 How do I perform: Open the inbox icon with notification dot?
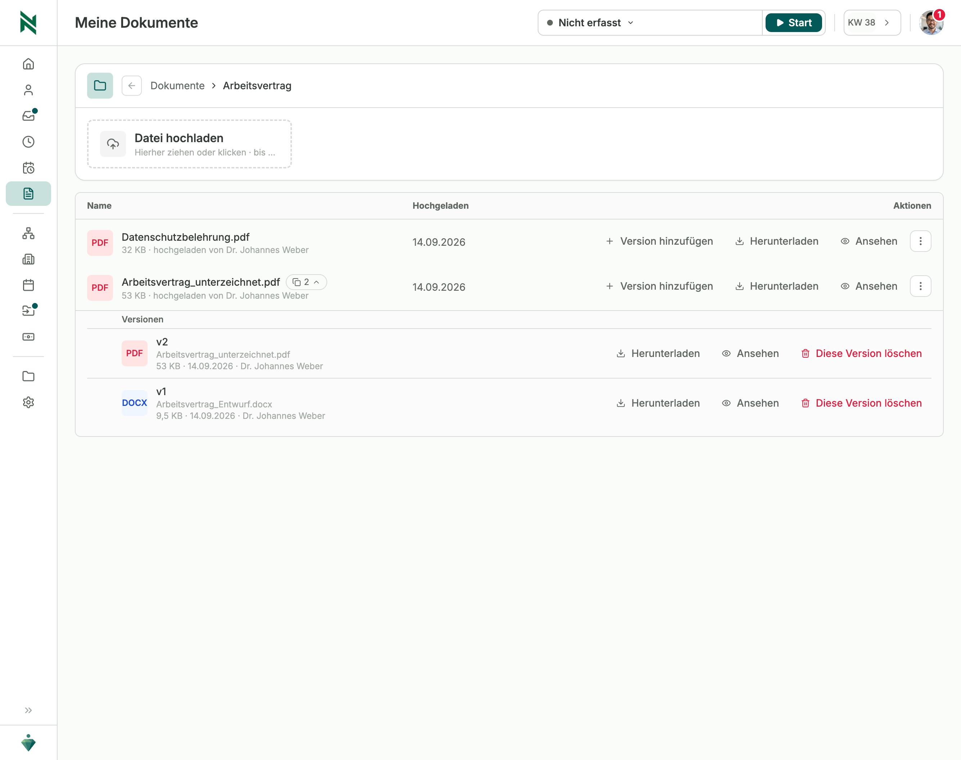[x=28, y=116]
